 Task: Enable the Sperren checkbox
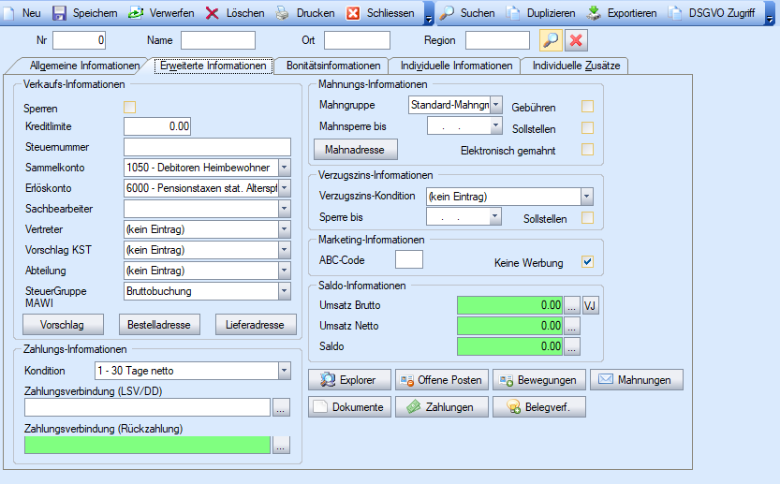point(130,108)
